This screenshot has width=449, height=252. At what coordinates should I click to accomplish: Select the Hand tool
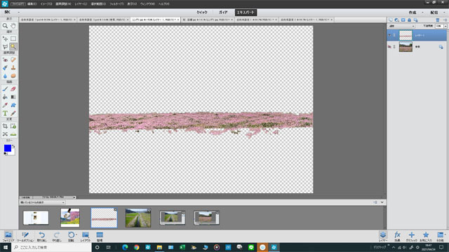13,26
